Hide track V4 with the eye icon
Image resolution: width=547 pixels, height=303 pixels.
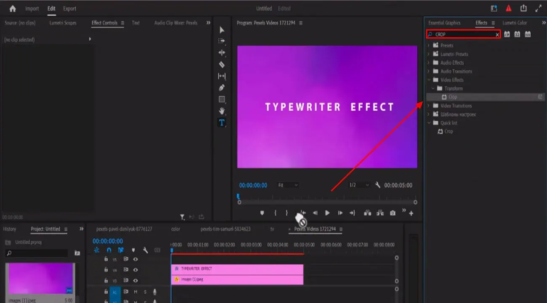click(135, 270)
